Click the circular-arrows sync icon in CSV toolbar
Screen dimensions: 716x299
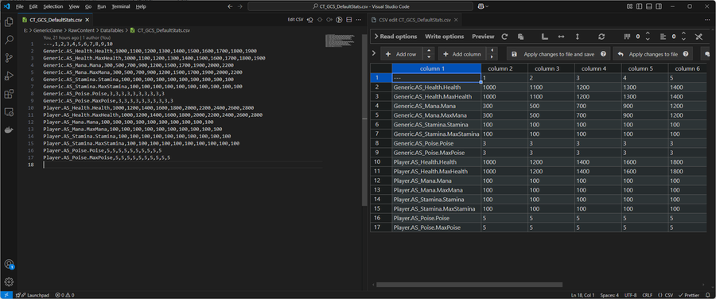coord(601,37)
